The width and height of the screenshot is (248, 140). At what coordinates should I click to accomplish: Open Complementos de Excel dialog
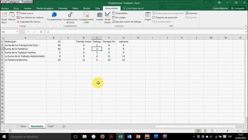point(70,18)
